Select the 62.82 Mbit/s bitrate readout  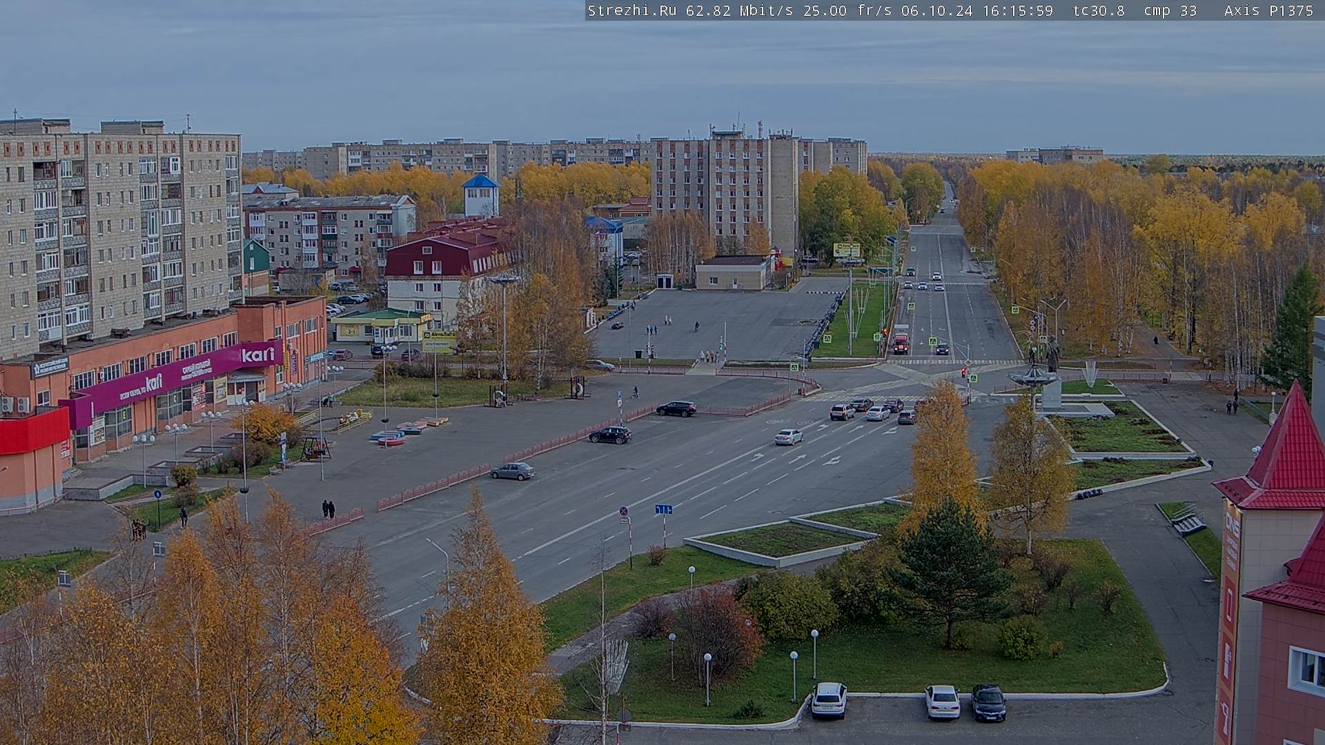pos(738,10)
